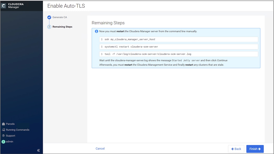Screen dimensions: 274x154
Task: Click the ssh command code box
Action: coord(179,39)
